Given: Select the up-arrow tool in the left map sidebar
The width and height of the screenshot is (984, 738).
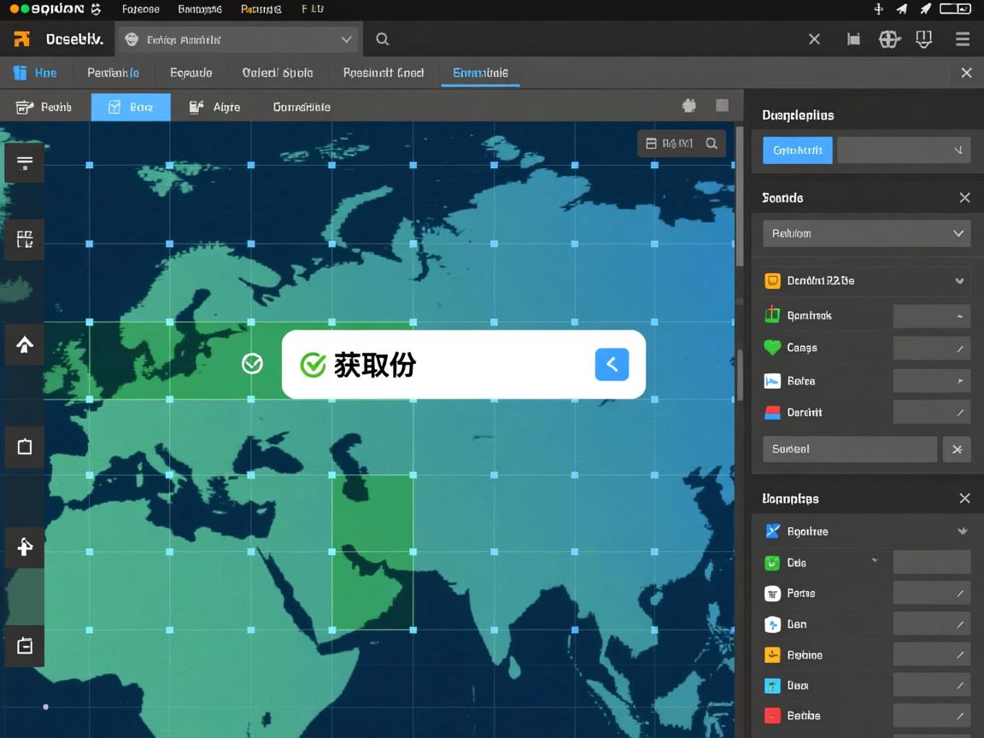Looking at the screenshot, I should [x=25, y=345].
